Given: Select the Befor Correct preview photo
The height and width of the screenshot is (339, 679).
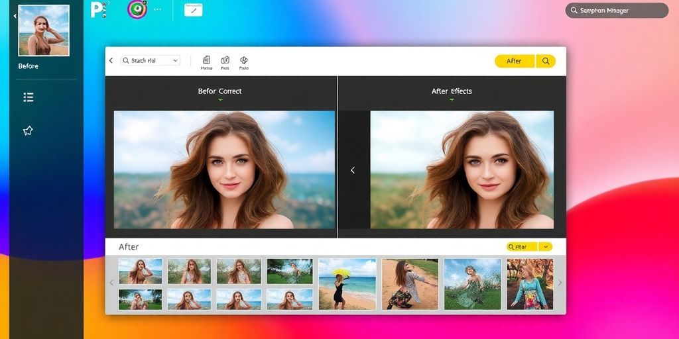Looking at the screenshot, I should click(224, 169).
